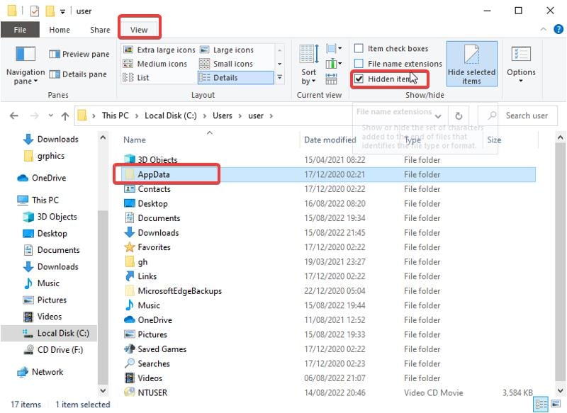Sort by Date modified column

[x=330, y=140]
